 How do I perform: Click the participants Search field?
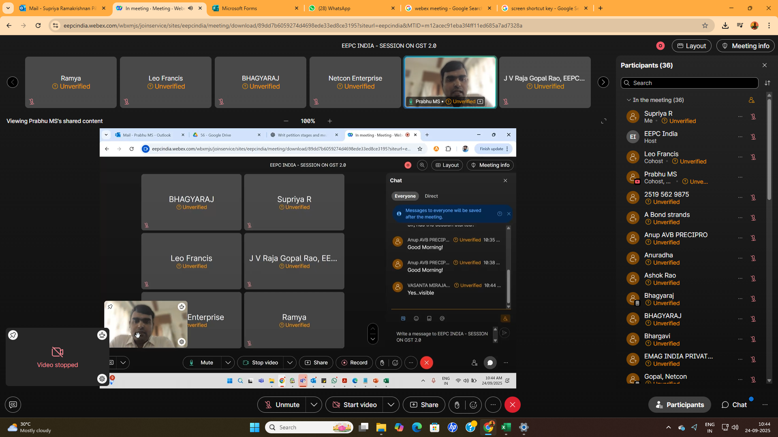689,83
